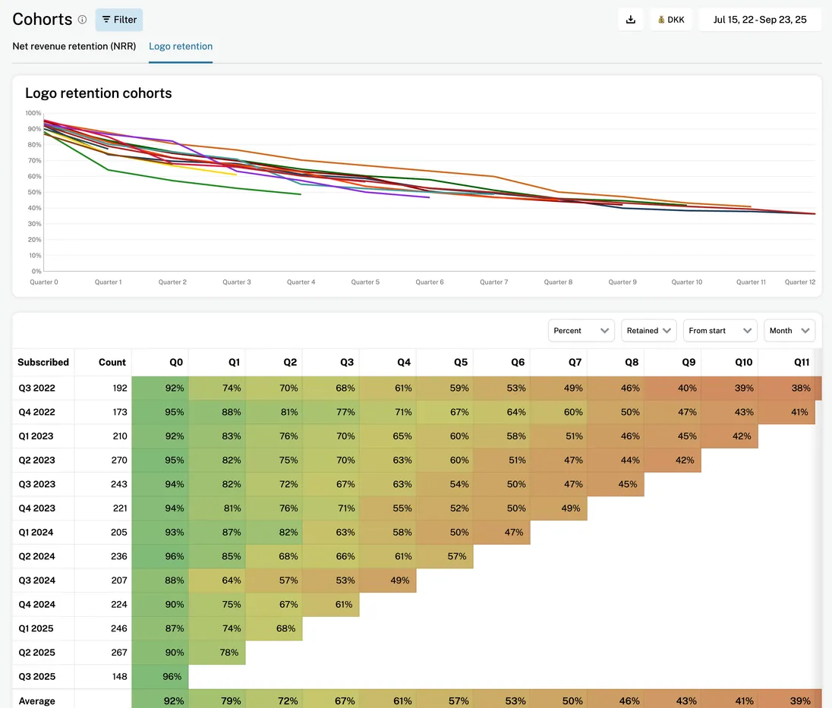
Task: Click the Q3 2025 96% cell
Action: coord(160,677)
